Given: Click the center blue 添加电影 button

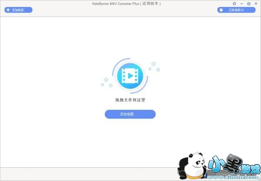Looking at the screenshot, I should 130,114.
